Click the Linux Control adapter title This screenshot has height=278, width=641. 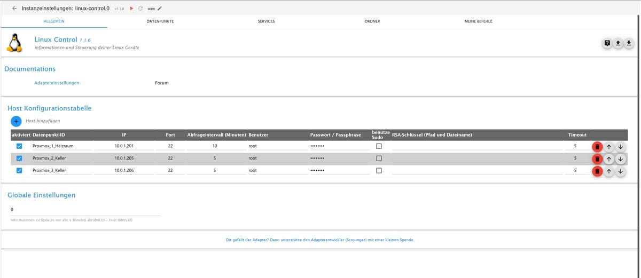(x=56, y=39)
